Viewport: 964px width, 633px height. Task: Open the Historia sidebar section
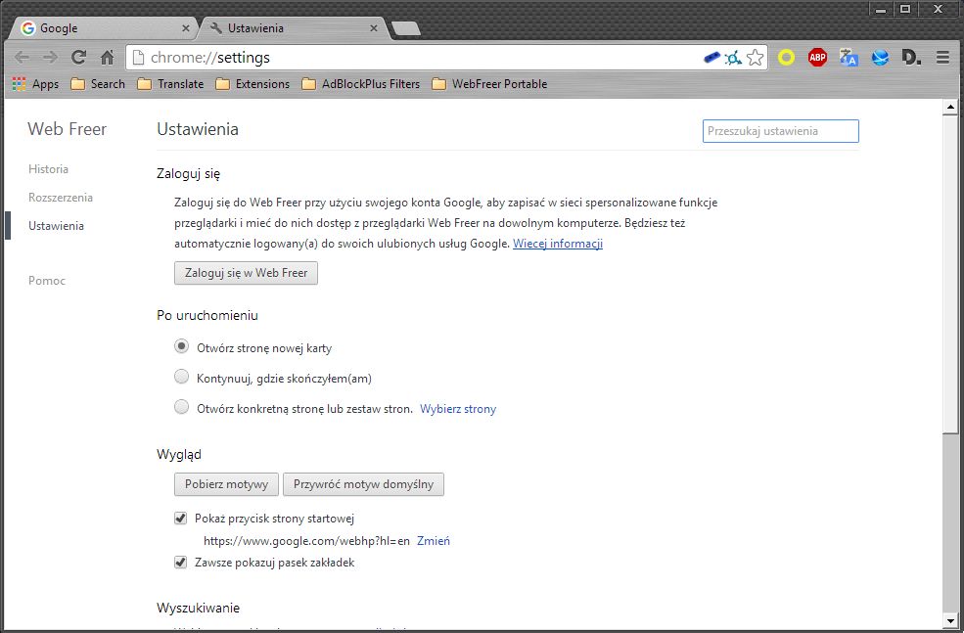click(48, 168)
